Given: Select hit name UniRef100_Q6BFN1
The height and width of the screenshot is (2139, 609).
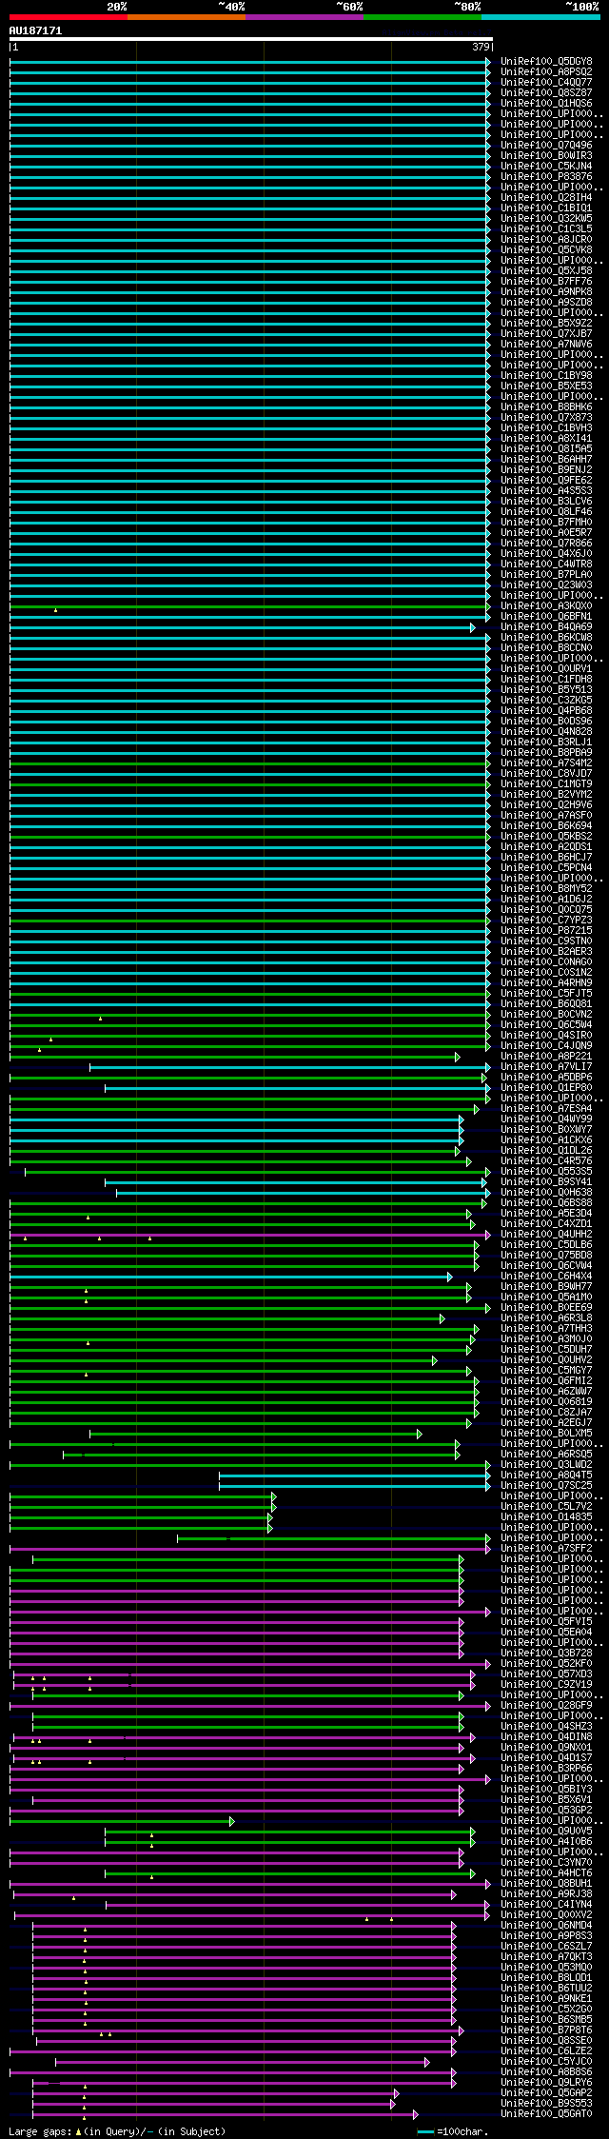Looking at the screenshot, I should click(x=546, y=617).
